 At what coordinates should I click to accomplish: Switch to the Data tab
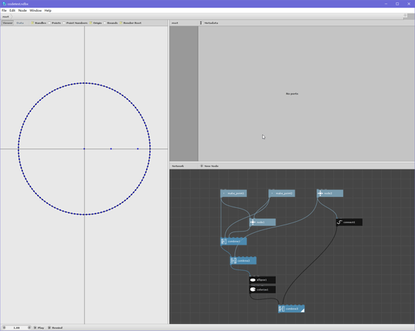20,23
